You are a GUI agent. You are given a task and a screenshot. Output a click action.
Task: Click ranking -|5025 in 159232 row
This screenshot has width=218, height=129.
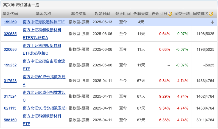coord(209,65)
